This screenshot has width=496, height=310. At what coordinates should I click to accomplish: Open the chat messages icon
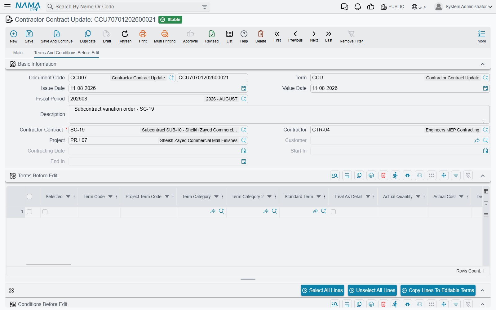coord(344,7)
